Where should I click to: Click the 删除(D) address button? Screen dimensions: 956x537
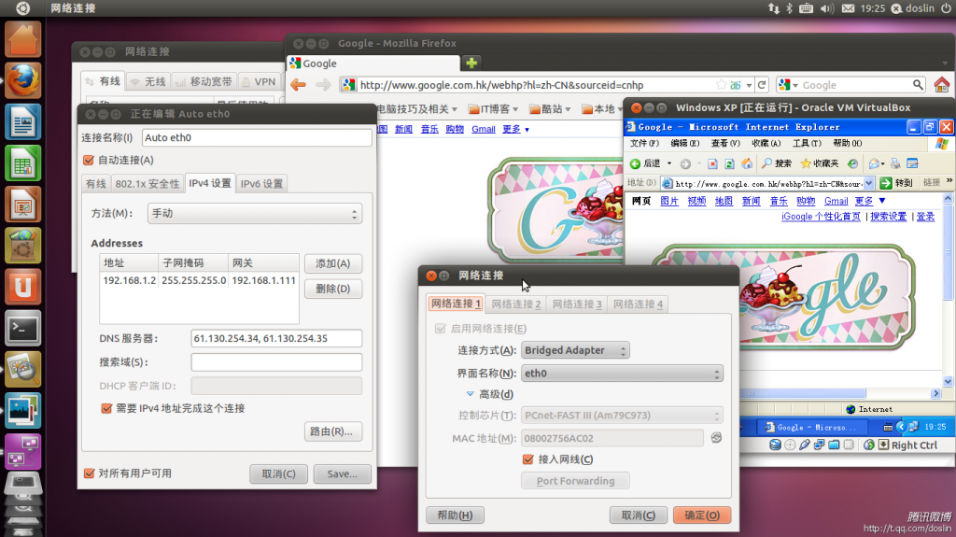[333, 289]
